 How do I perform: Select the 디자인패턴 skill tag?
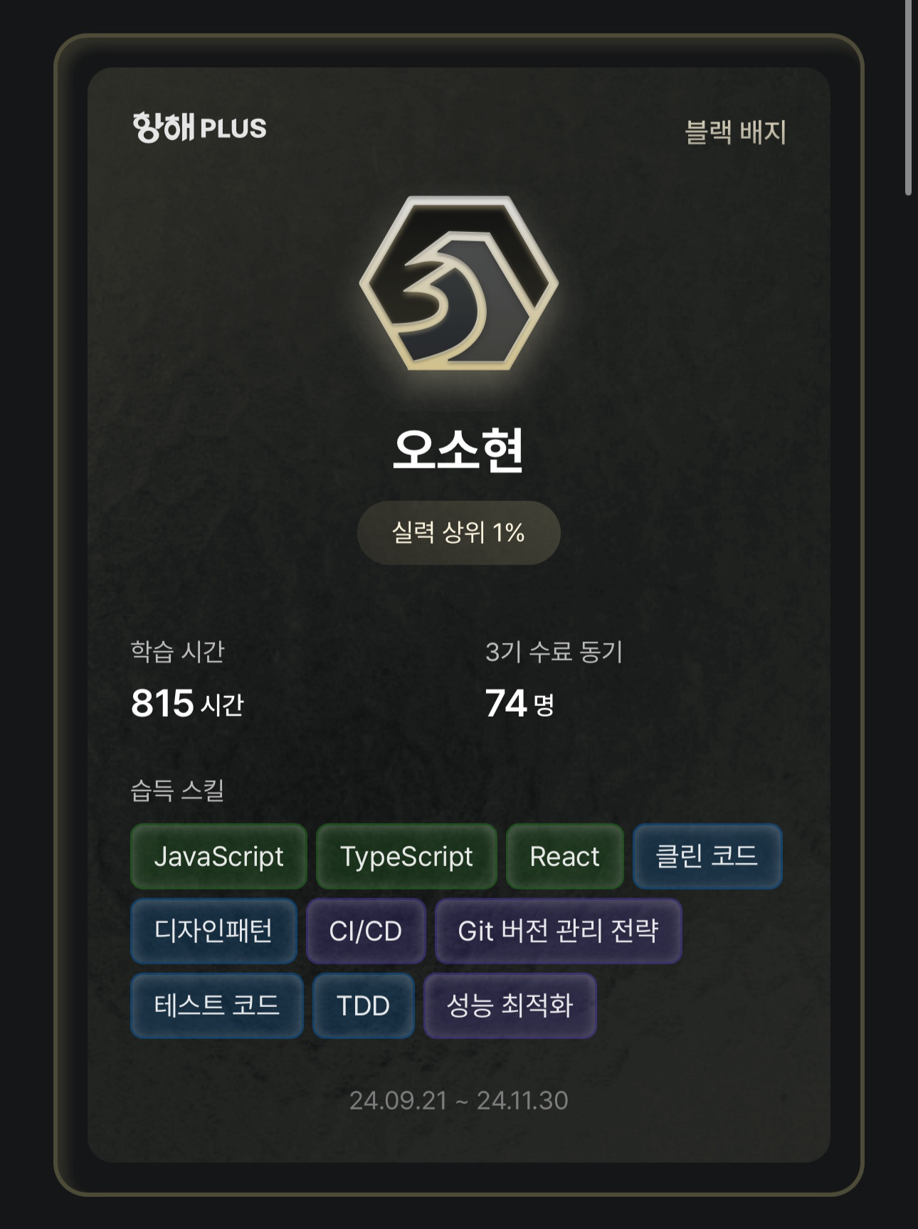213,931
